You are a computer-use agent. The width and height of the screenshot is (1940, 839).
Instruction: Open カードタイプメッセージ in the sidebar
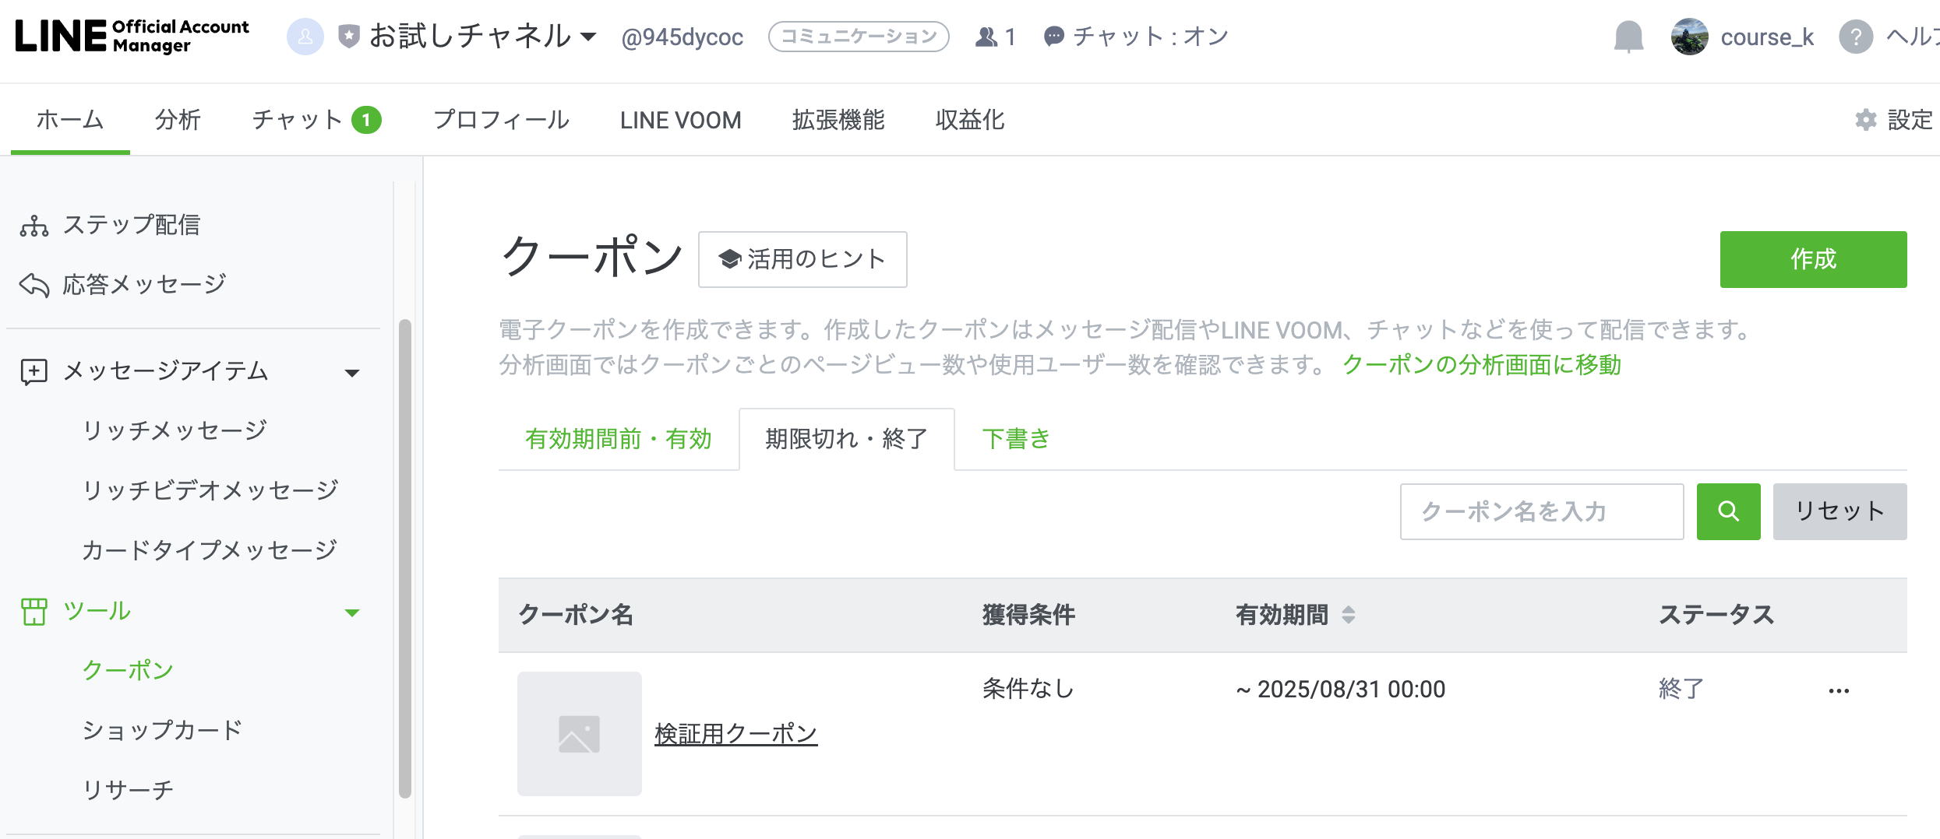(210, 550)
